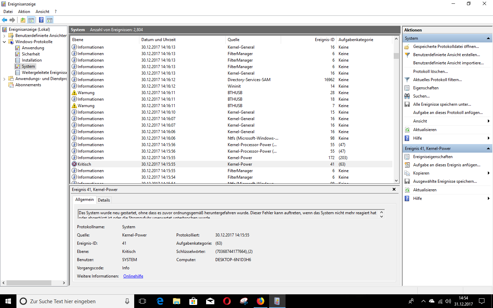Screen dimensions: 493x308
Task: Open the Aktion menu
Action: (x=24, y=12)
